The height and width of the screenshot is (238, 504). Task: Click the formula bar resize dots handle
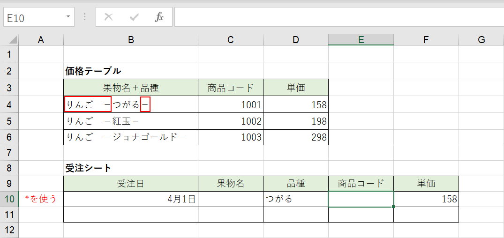(x=85, y=17)
